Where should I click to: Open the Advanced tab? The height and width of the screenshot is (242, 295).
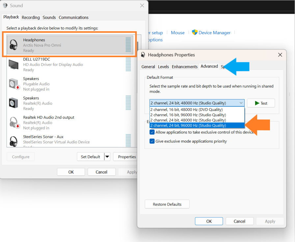pyautogui.click(x=209, y=66)
